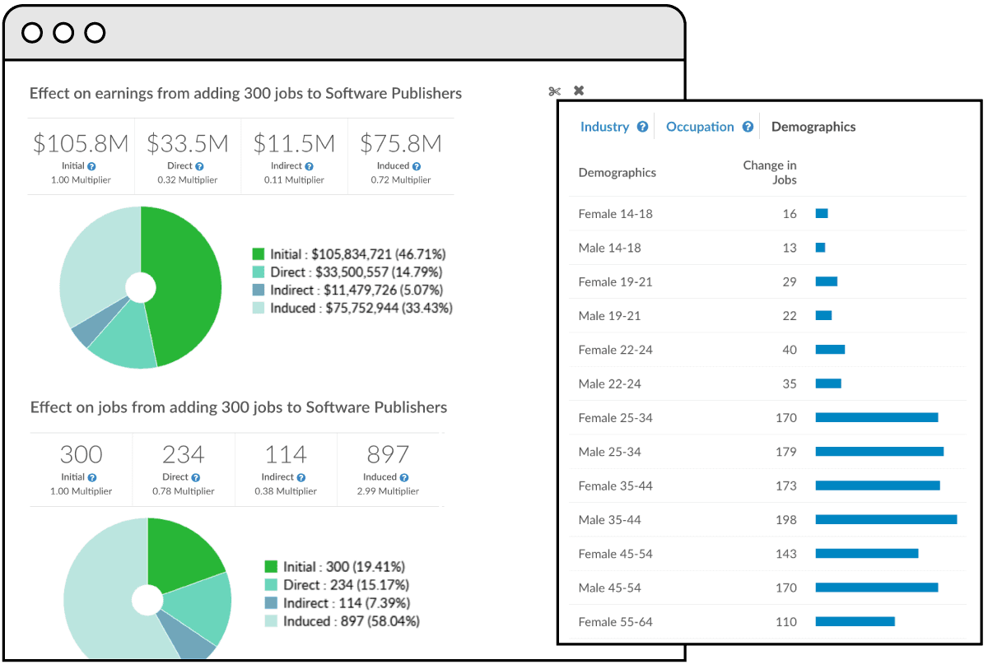Switch to the Occupation tab
Screen dimensions: 988x669
click(x=700, y=127)
